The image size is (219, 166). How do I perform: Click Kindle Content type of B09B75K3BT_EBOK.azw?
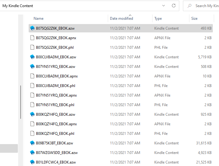pyautogui.click(x=167, y=143)
